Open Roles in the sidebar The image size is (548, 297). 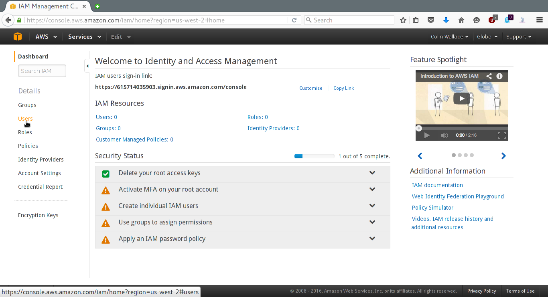[x=25, y=132]
